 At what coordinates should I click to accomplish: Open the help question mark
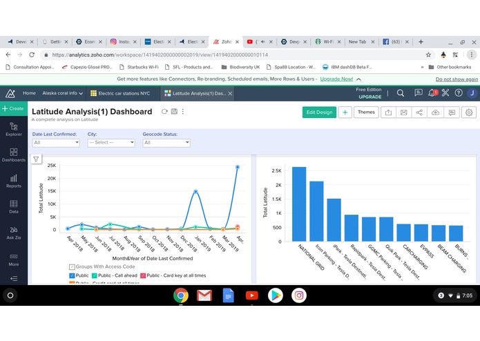pos(459,93)
